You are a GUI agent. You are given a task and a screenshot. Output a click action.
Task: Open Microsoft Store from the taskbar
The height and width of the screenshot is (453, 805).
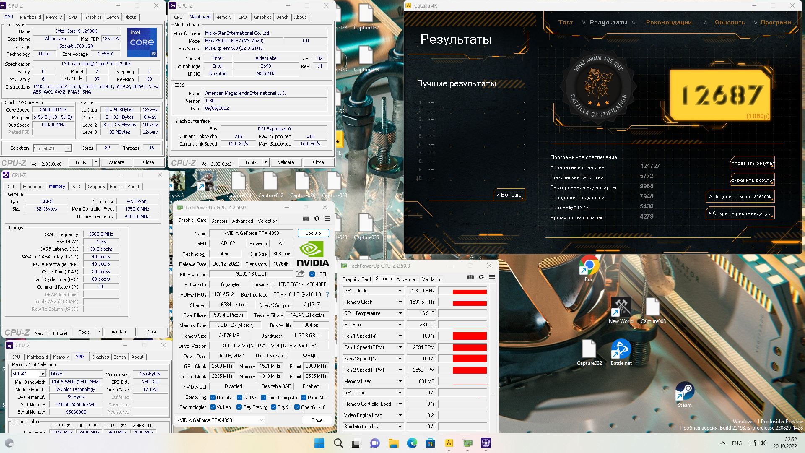[x=430, y=443]
